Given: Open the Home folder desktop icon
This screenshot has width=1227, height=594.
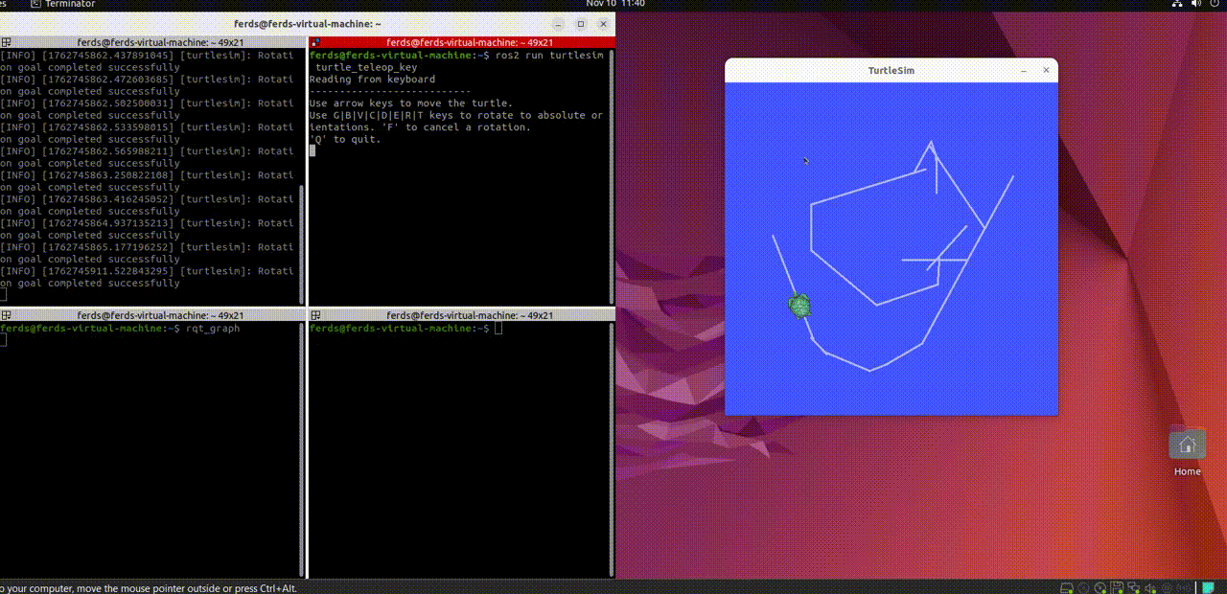Looking at the screenshot, I should (x=1187, y=445).
